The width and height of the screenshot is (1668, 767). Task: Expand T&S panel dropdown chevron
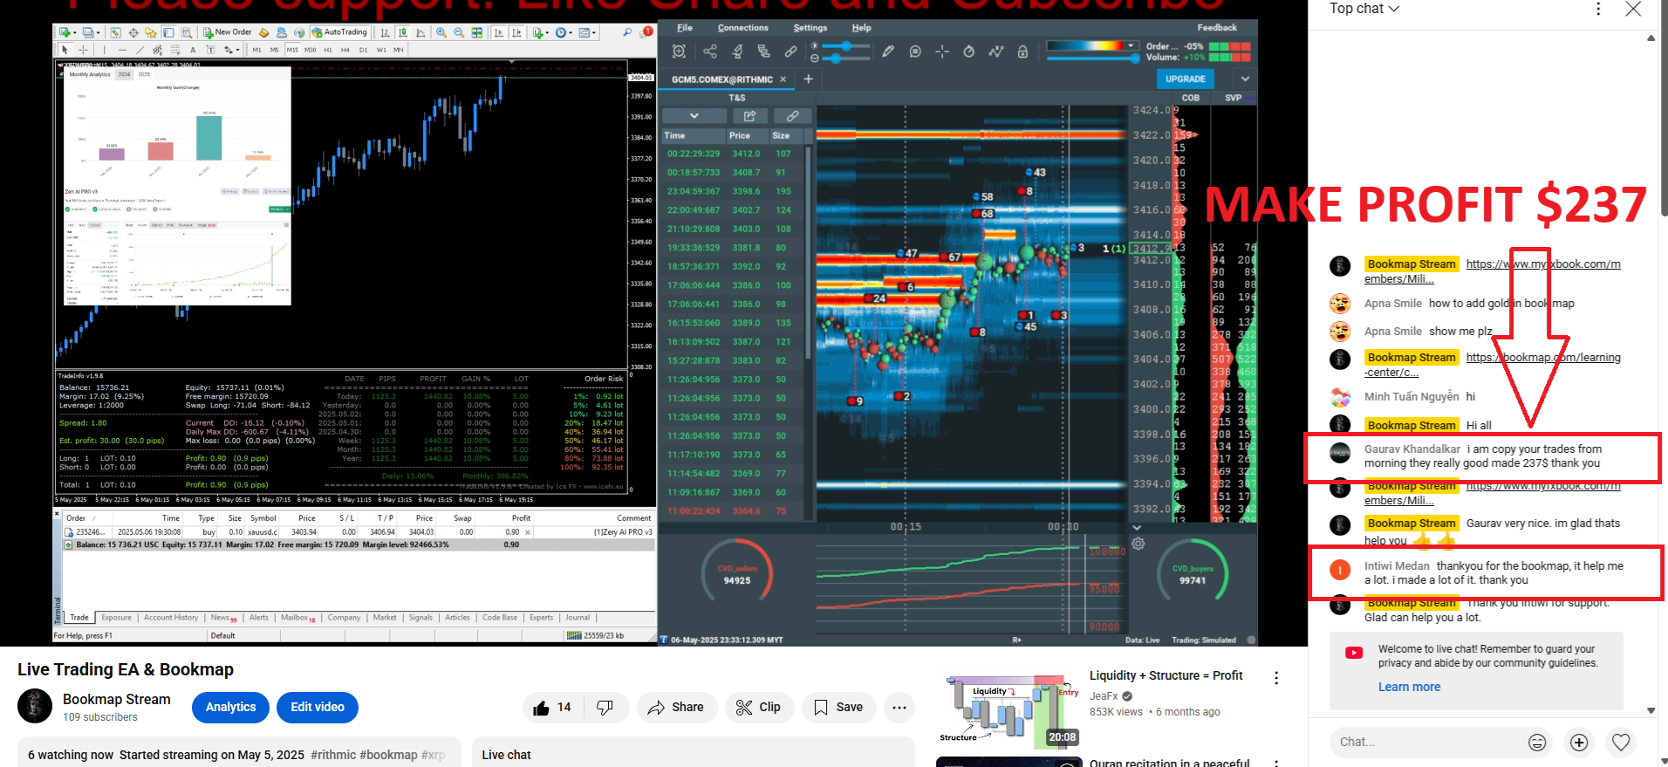pyautogui.click(x=694, y=115)
